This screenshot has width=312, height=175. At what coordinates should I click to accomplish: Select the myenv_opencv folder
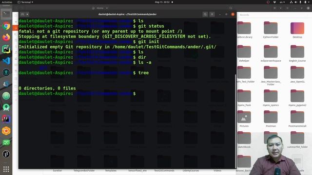271,98
